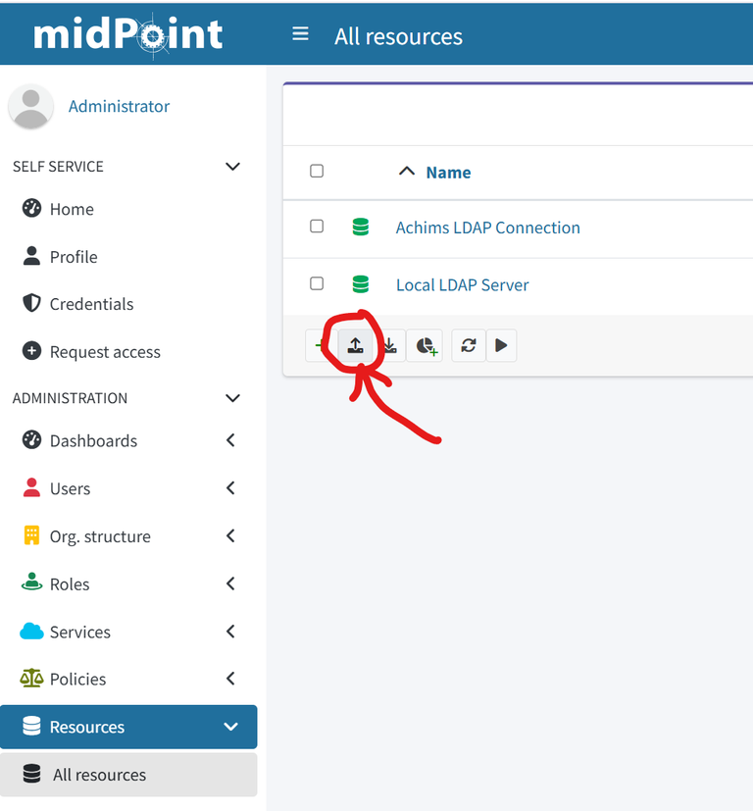The image size is (753, 811).
Task: Toggle the hamburger sidebar menu
Action: tap(300, 34)
